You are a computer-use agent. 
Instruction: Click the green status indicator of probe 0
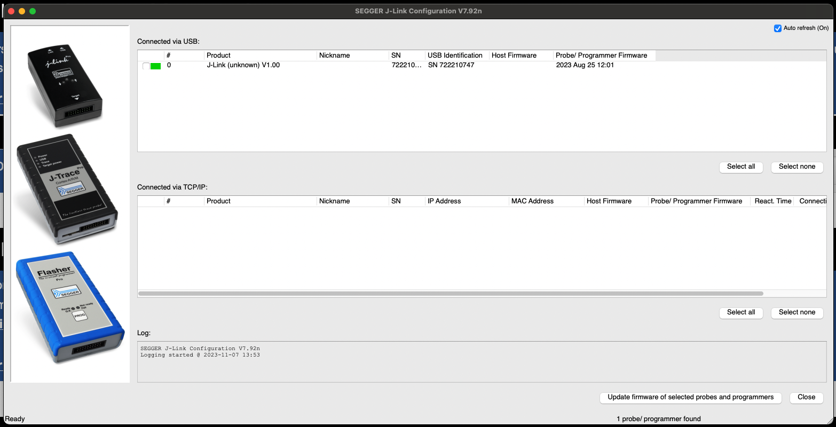pos(155,66)
